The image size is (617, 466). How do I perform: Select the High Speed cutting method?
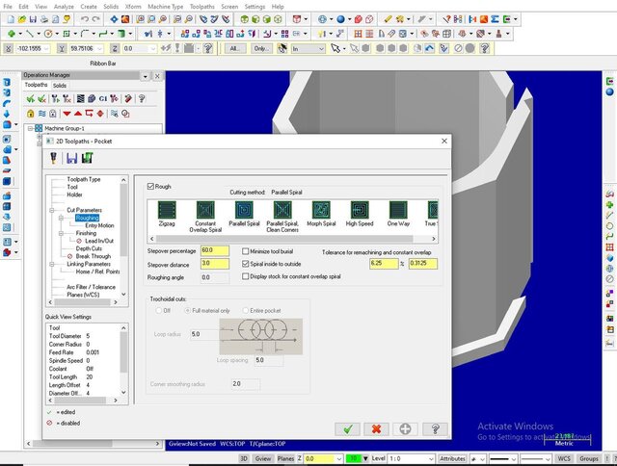tap(360, 210)
